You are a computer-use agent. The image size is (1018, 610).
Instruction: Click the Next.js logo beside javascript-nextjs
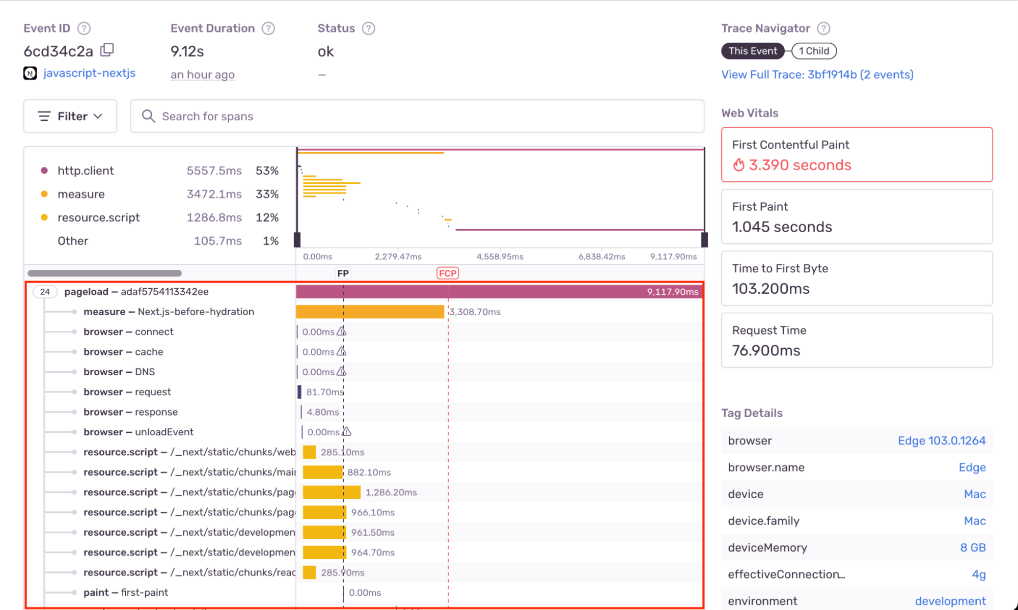tap(30, 73)
